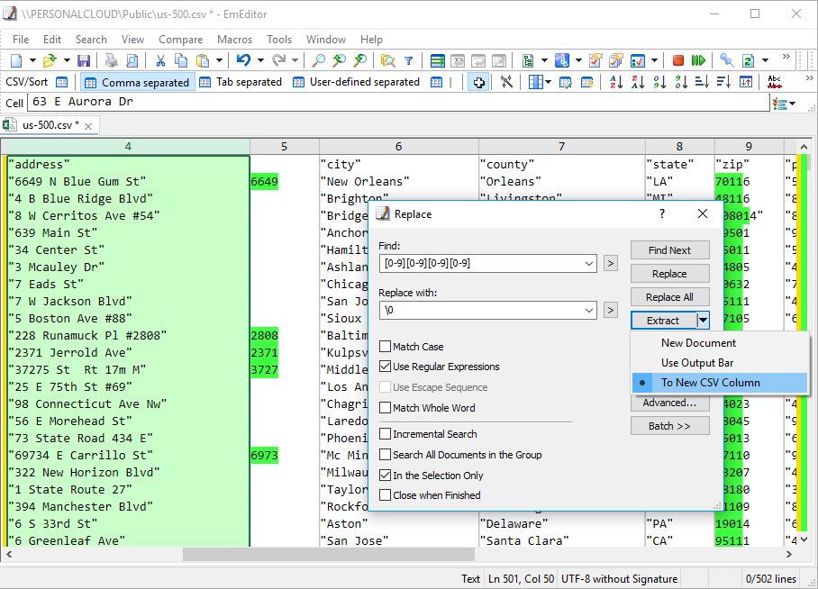Click the Outline tree icon

tap(527, 60)
